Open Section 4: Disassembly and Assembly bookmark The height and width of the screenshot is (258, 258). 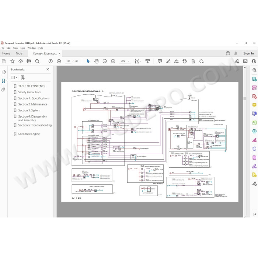32,118
